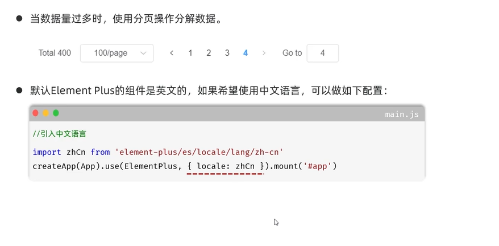499x246 pixels.
Task: Click the 'element-plus/es/locale/lang/zh-cn' string
Action: pyautogui.click(x=199, y=152)
